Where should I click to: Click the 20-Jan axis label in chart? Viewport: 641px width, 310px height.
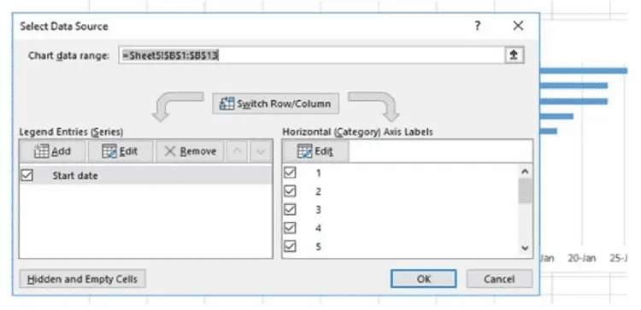[582, 258]
